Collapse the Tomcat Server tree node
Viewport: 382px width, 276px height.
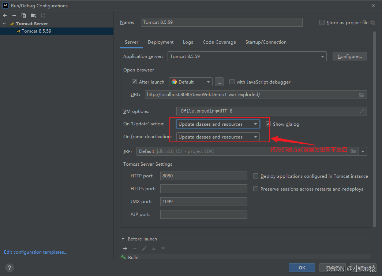[4, 24]
